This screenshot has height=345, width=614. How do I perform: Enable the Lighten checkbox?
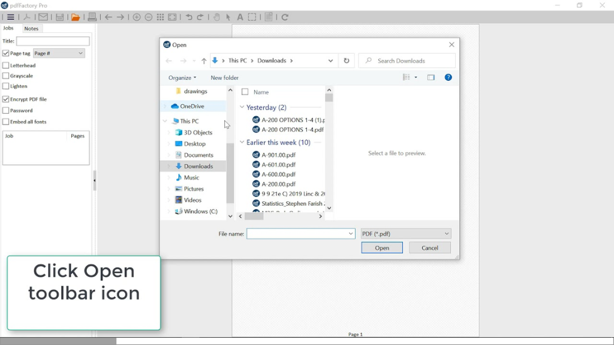(6, 86)
